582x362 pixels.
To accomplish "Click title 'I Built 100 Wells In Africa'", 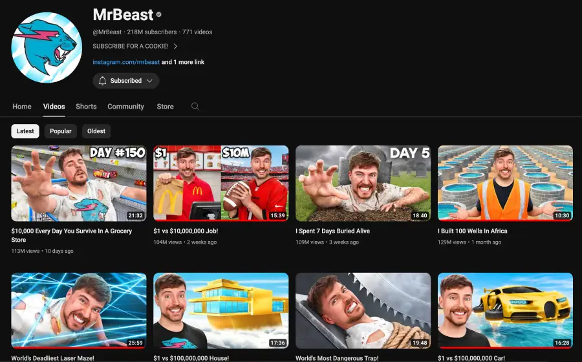I will click(x=472, y=231).
